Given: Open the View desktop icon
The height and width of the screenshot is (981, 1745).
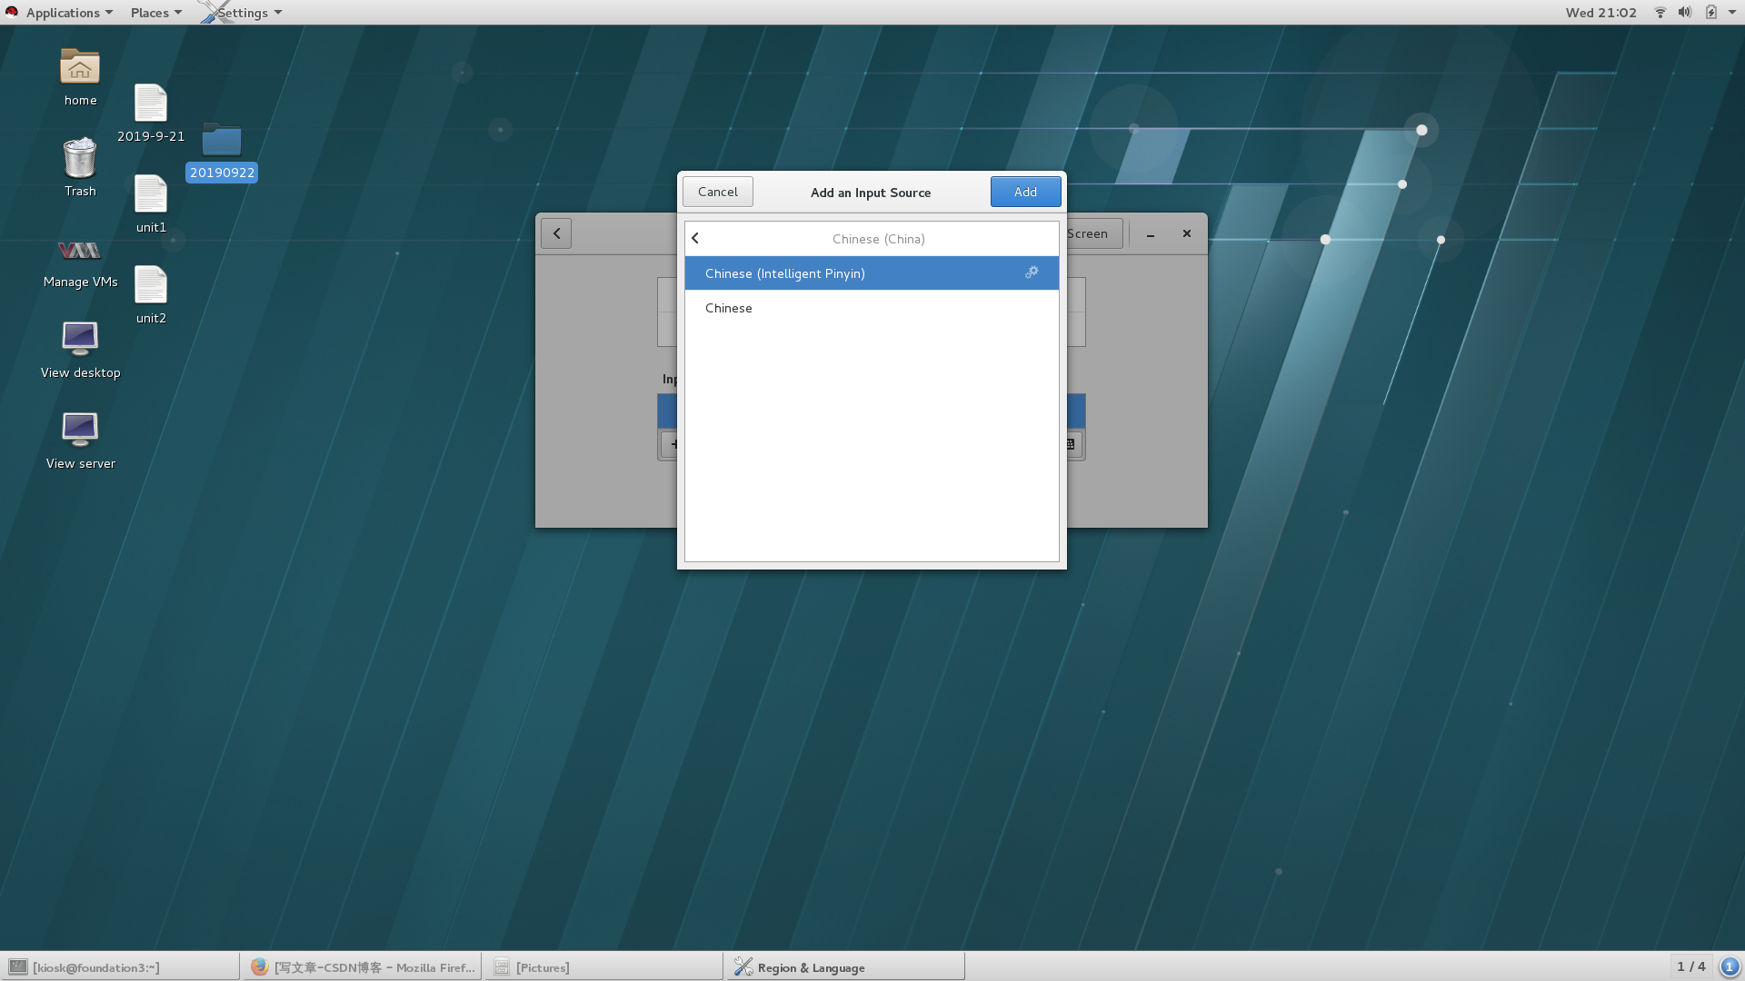Looking at the screenshot, I should (x=80, y=339).
